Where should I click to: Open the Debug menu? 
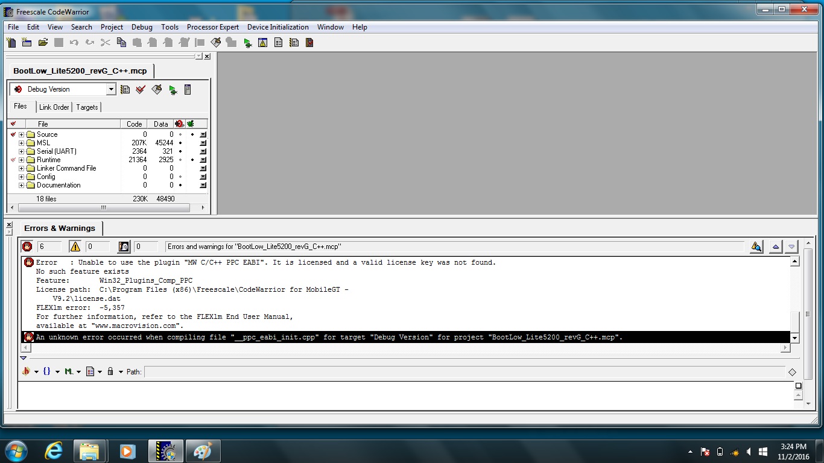pyautogui.click(x=142, y=27)
